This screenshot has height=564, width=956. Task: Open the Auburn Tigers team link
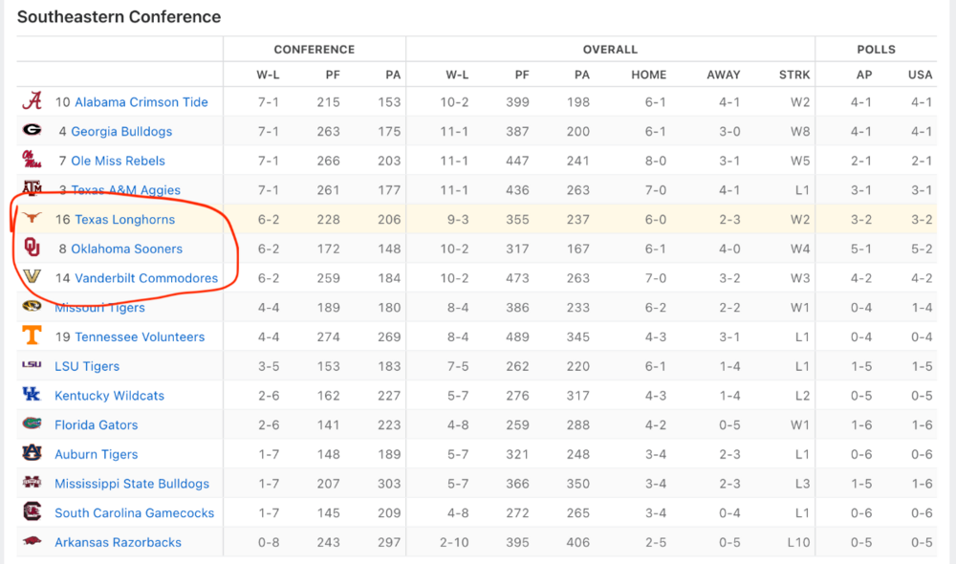click(x=96, y=454)
